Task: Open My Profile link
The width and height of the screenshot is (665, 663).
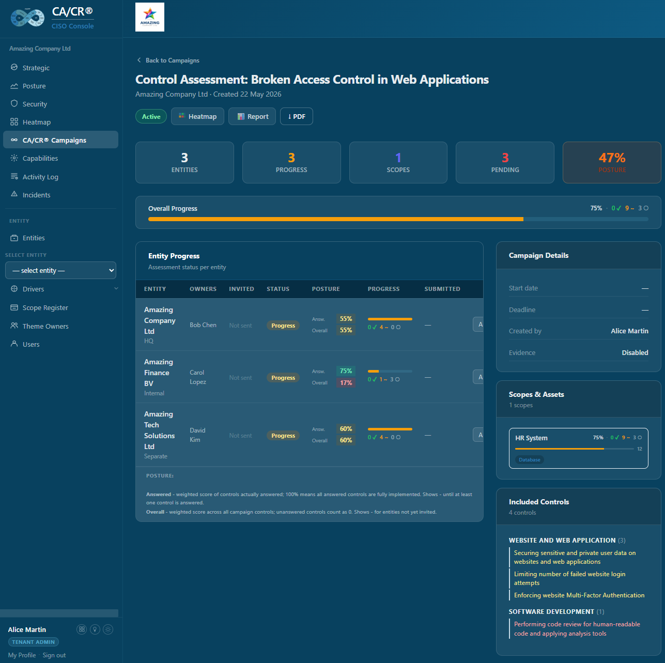Action: [22, 655]
